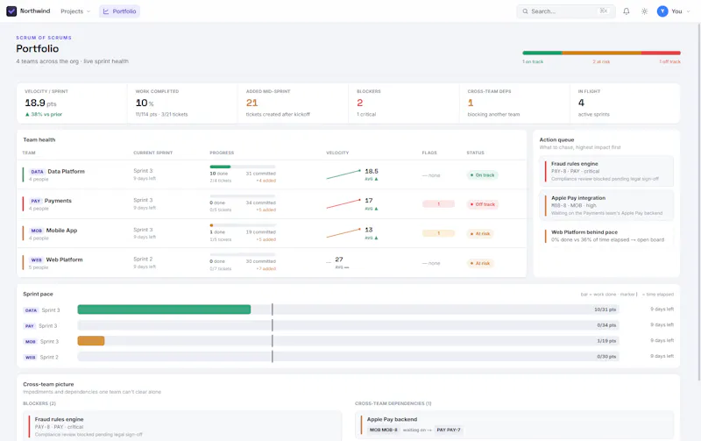The width and height of the screenshot is (701, 441).
Task: Click the MOB team badge in Team health
Action: pyautogui.click(x=36, y=231)
